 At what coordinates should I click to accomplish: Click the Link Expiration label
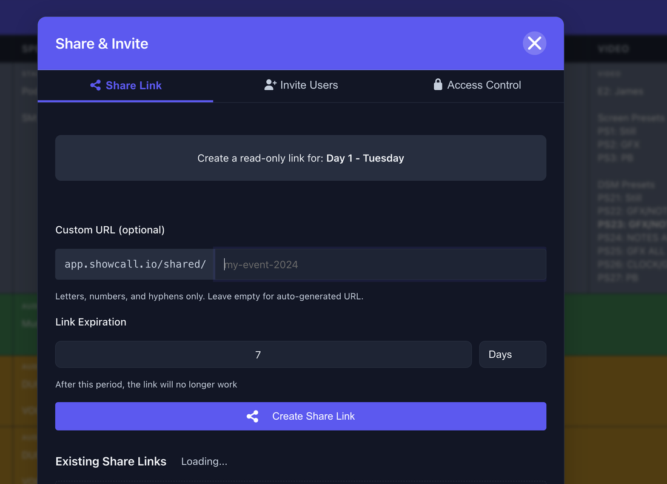tap(90, 322)
